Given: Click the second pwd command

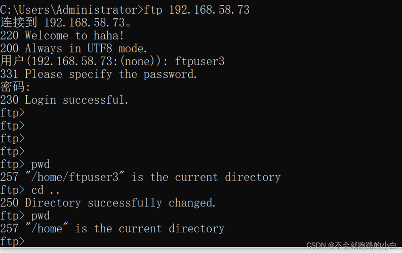Looking at the screenshot, I should click(41, 216).
